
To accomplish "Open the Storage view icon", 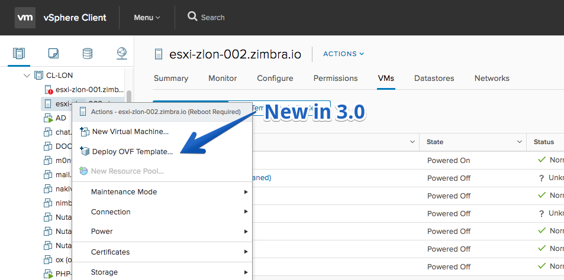I will pos(88,54).
